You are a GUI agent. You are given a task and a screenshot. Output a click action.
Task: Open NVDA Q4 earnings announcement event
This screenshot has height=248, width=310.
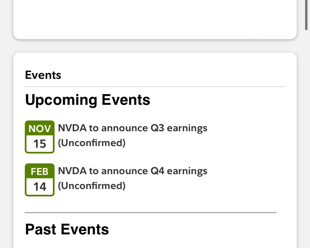133,171
